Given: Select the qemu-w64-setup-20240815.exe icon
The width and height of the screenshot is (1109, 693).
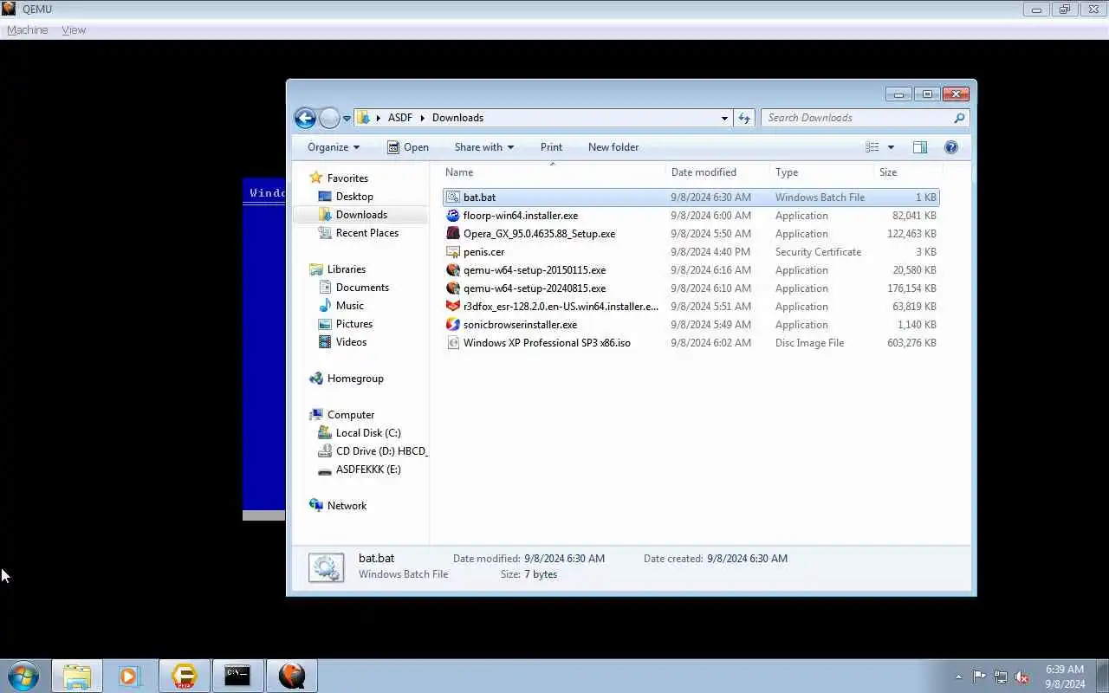Looking at the screenshot, I should (x=452, y=288).
